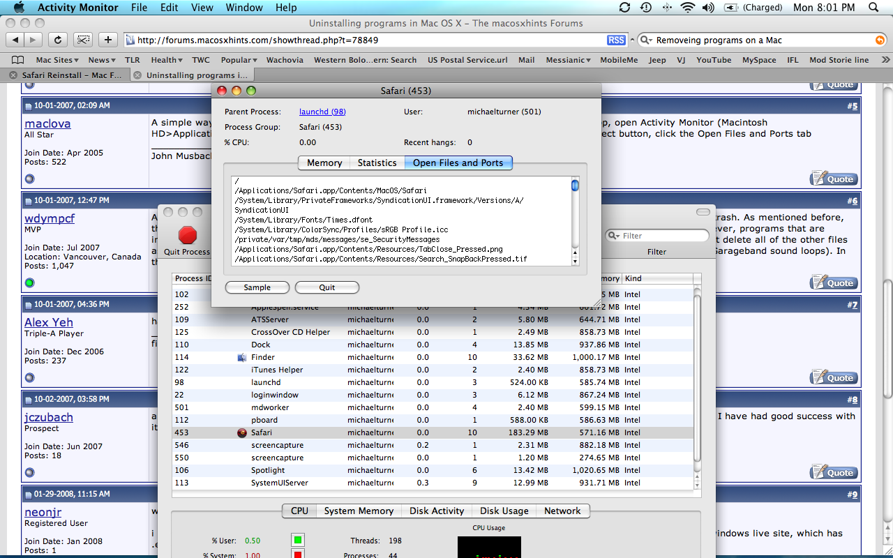893x558 pixels.
Task: Select the Disk Activity tab
Action: pyautogui.click(x=437, y=511)
